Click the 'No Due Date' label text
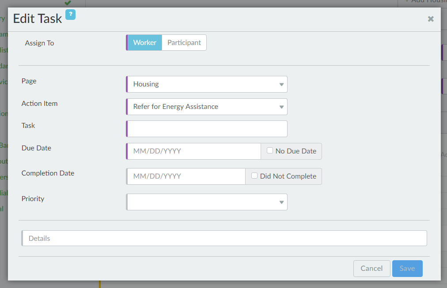This screenshot has width=447, height=288. [x=295, y=151]
